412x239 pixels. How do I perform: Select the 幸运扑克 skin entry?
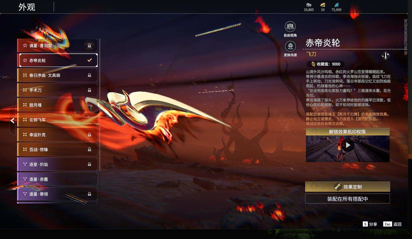58,134
